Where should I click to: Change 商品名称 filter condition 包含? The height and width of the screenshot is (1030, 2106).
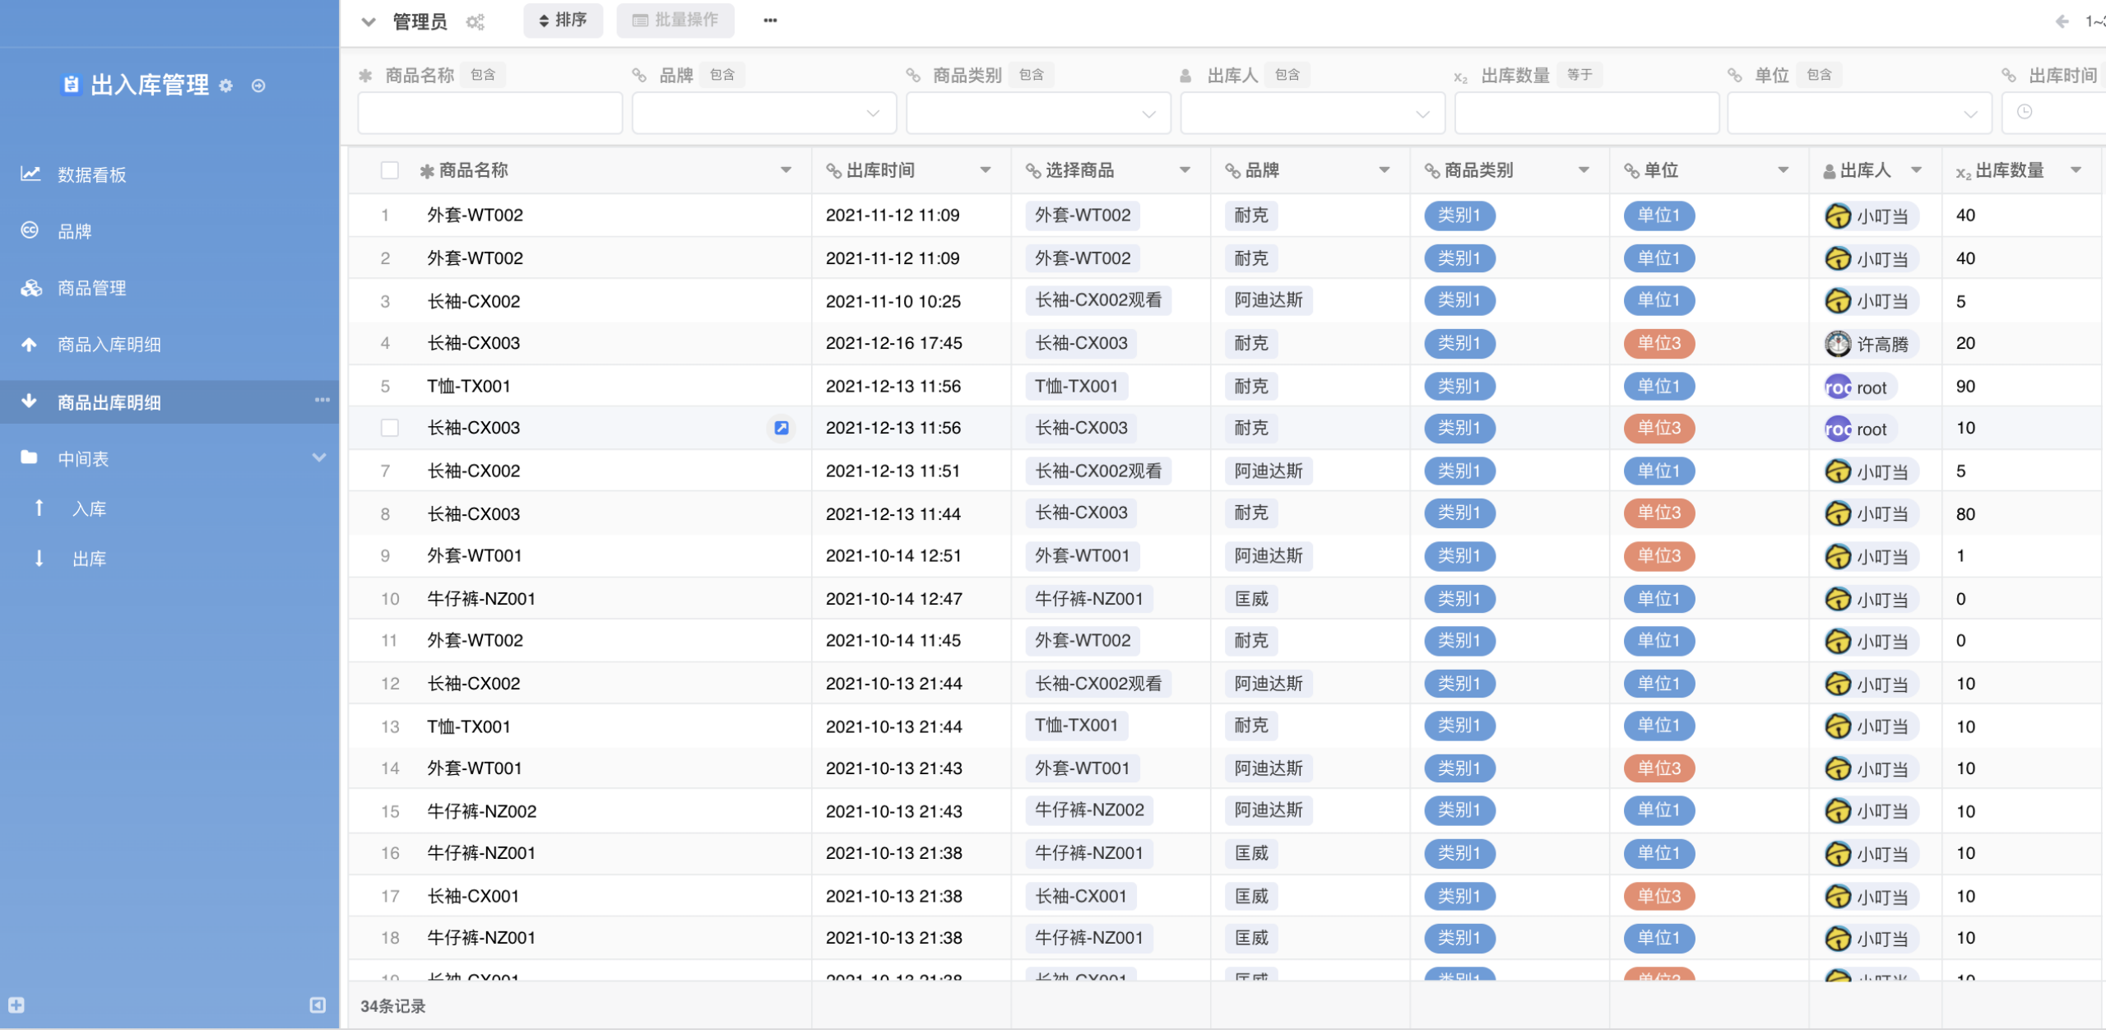[483, 75]
